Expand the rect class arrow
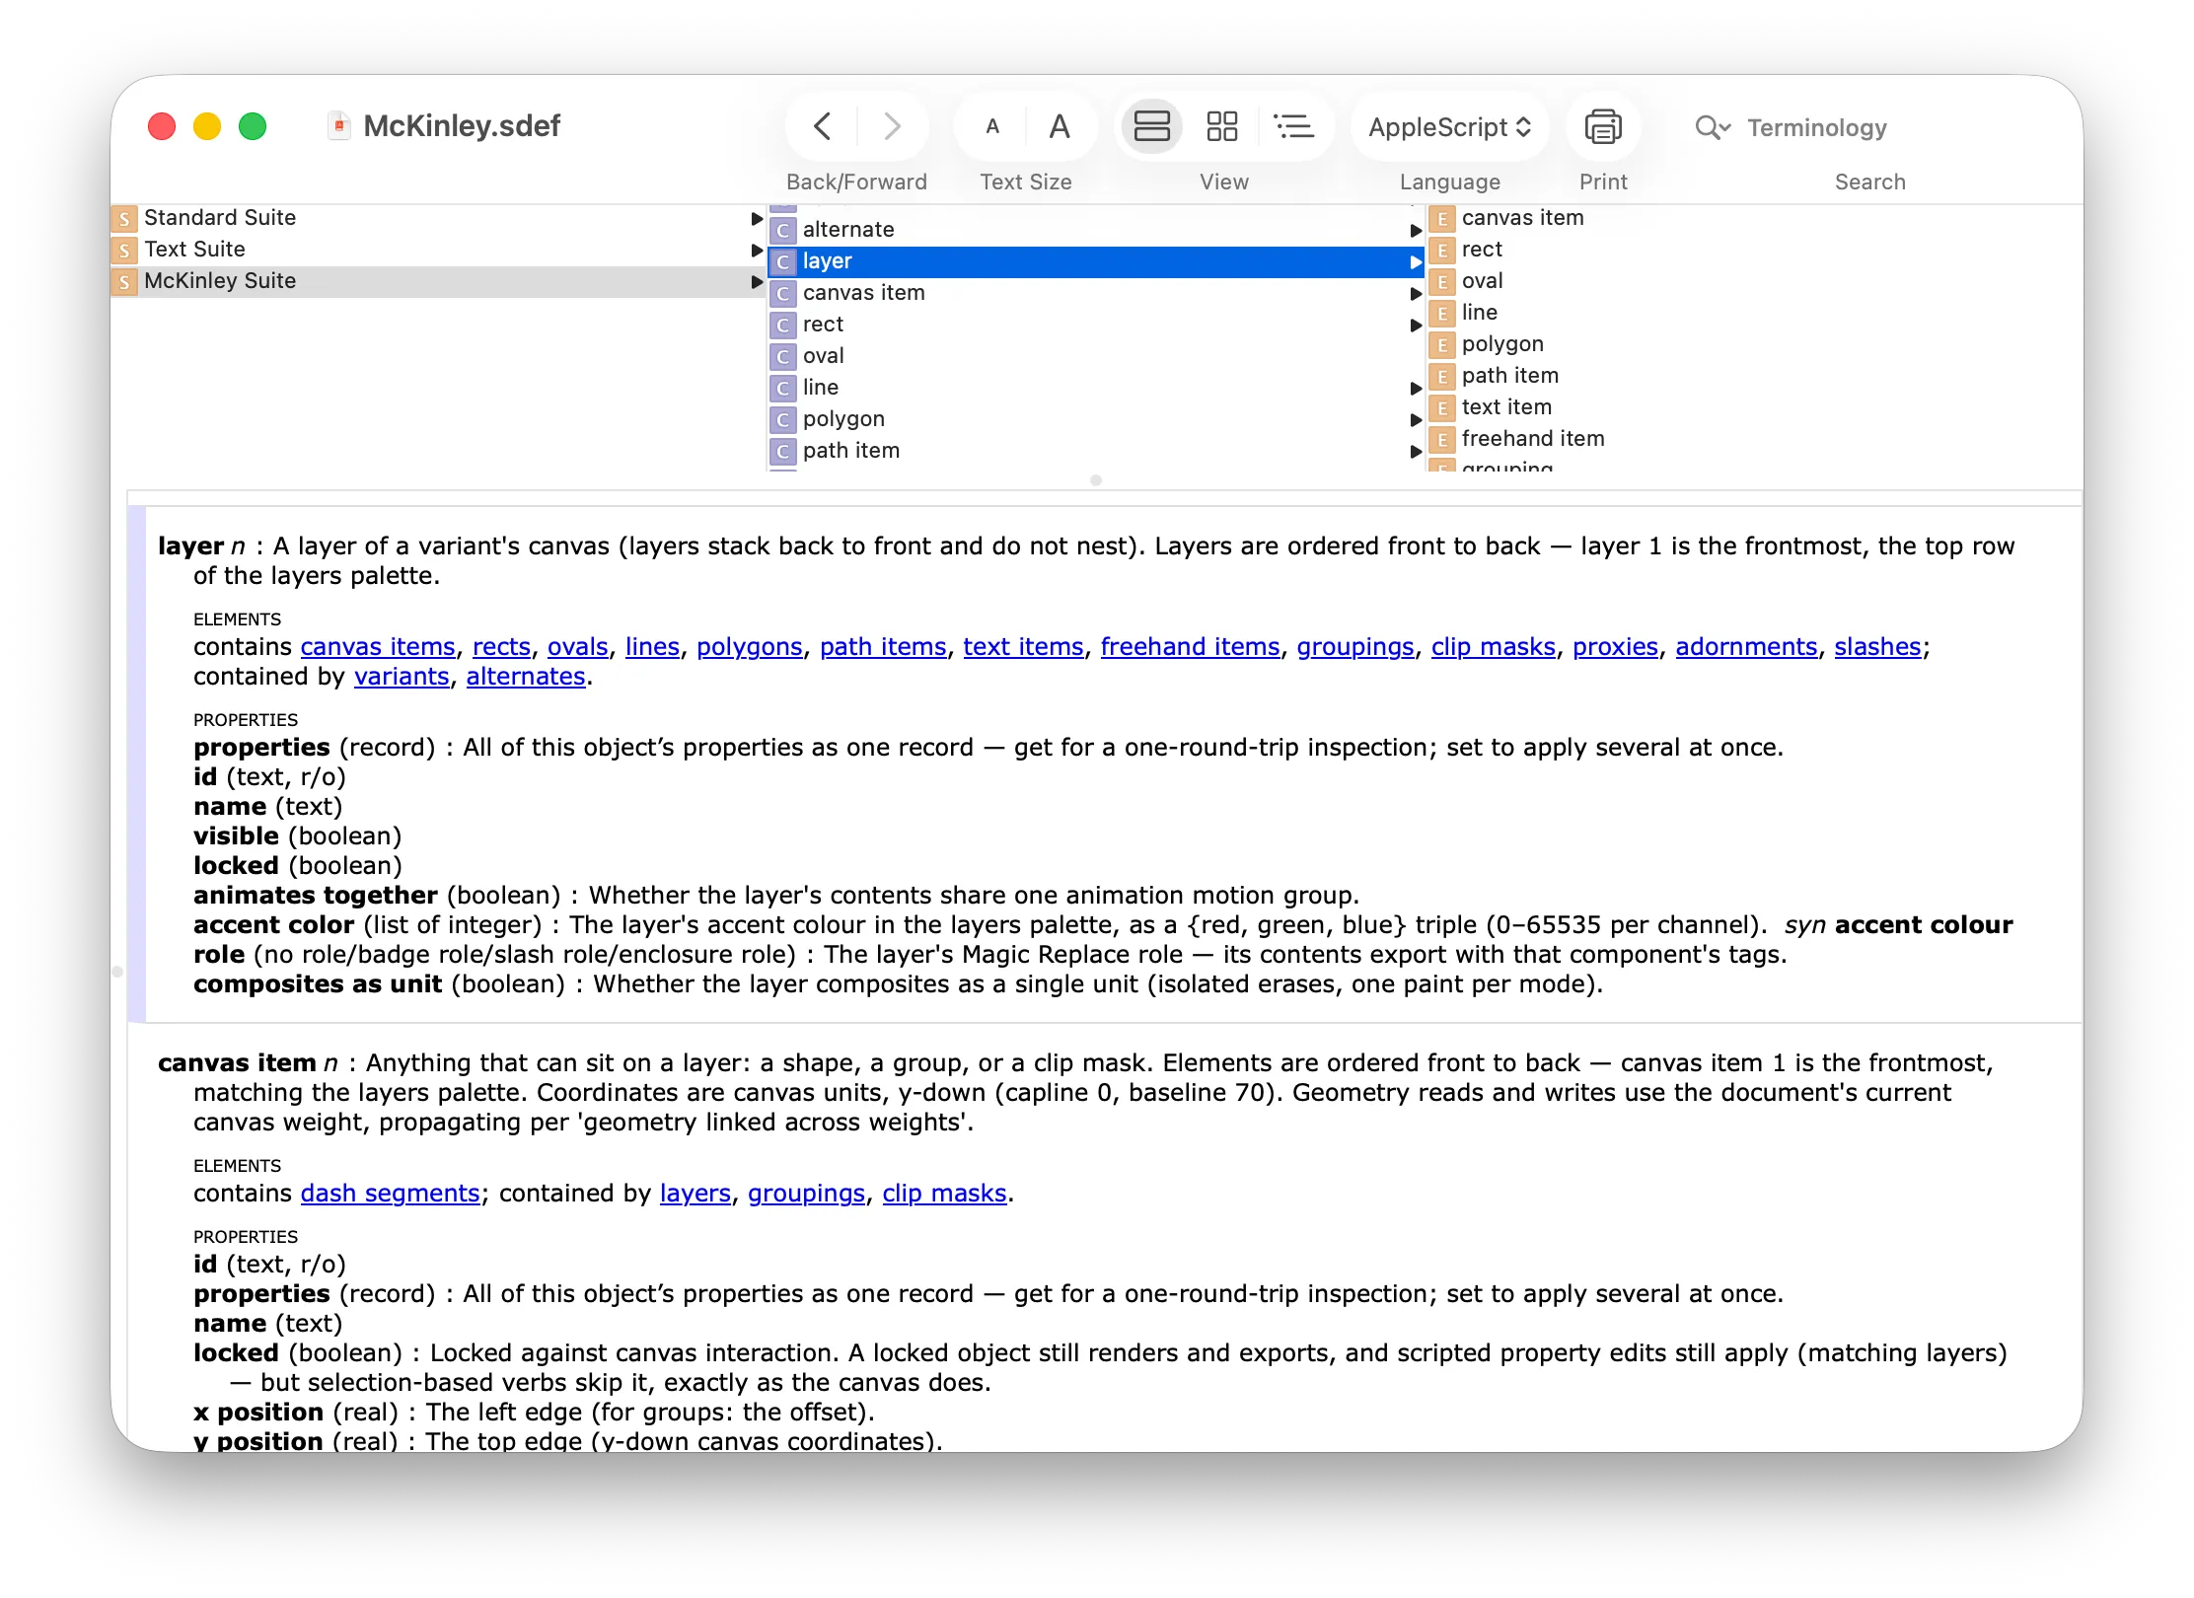This screenshot has width=2194, height=1598. click(x=1416, y=325)
